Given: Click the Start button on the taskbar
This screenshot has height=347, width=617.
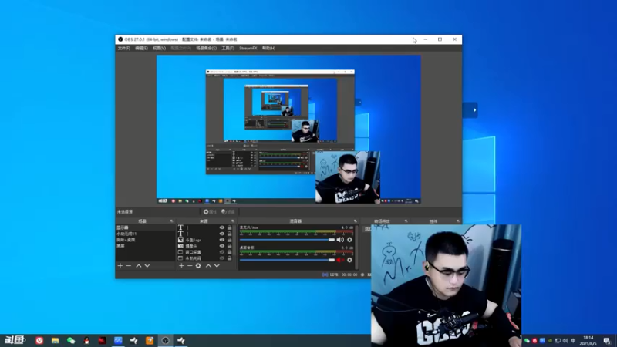Looking at the screenshot, I should 15,340.
